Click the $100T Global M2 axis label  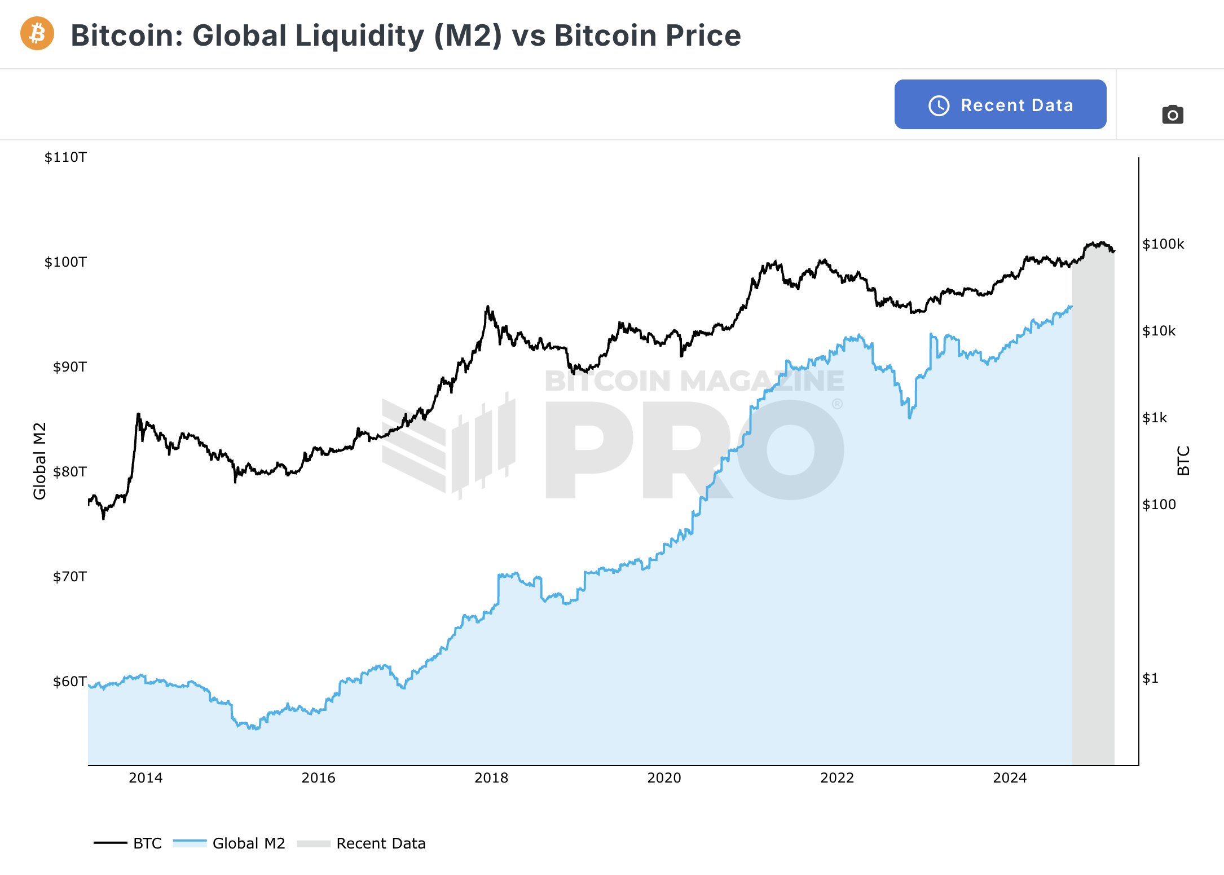[x=65, y=262]
